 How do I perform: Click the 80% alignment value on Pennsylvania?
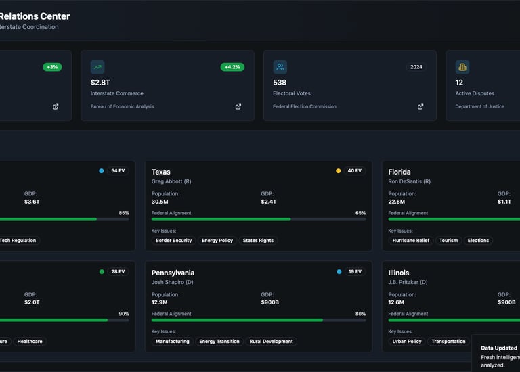360,314
